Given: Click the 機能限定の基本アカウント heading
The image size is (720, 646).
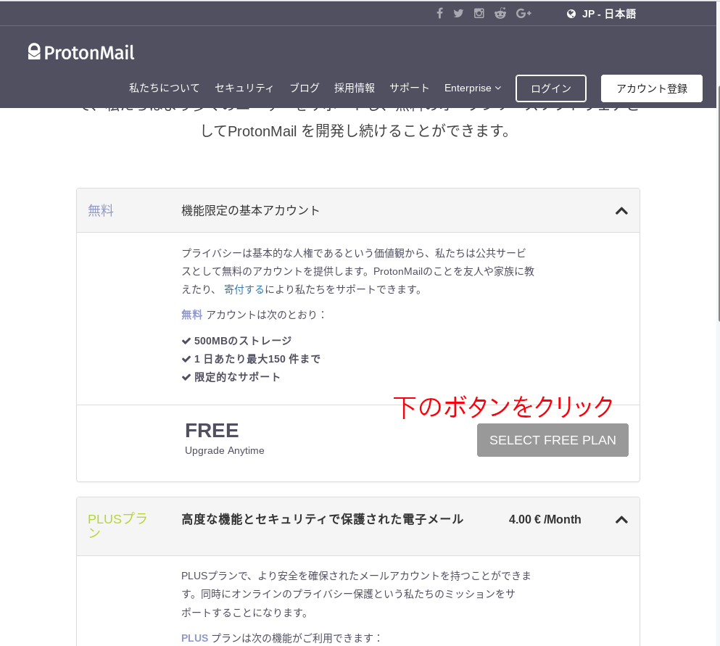Looking at the screenshot, I should pyautogui.click(x=250, y=210).
